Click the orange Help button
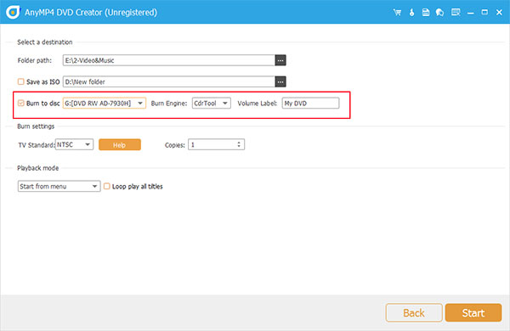The width and height of the screenshot is (510, 331). [120, 145]
